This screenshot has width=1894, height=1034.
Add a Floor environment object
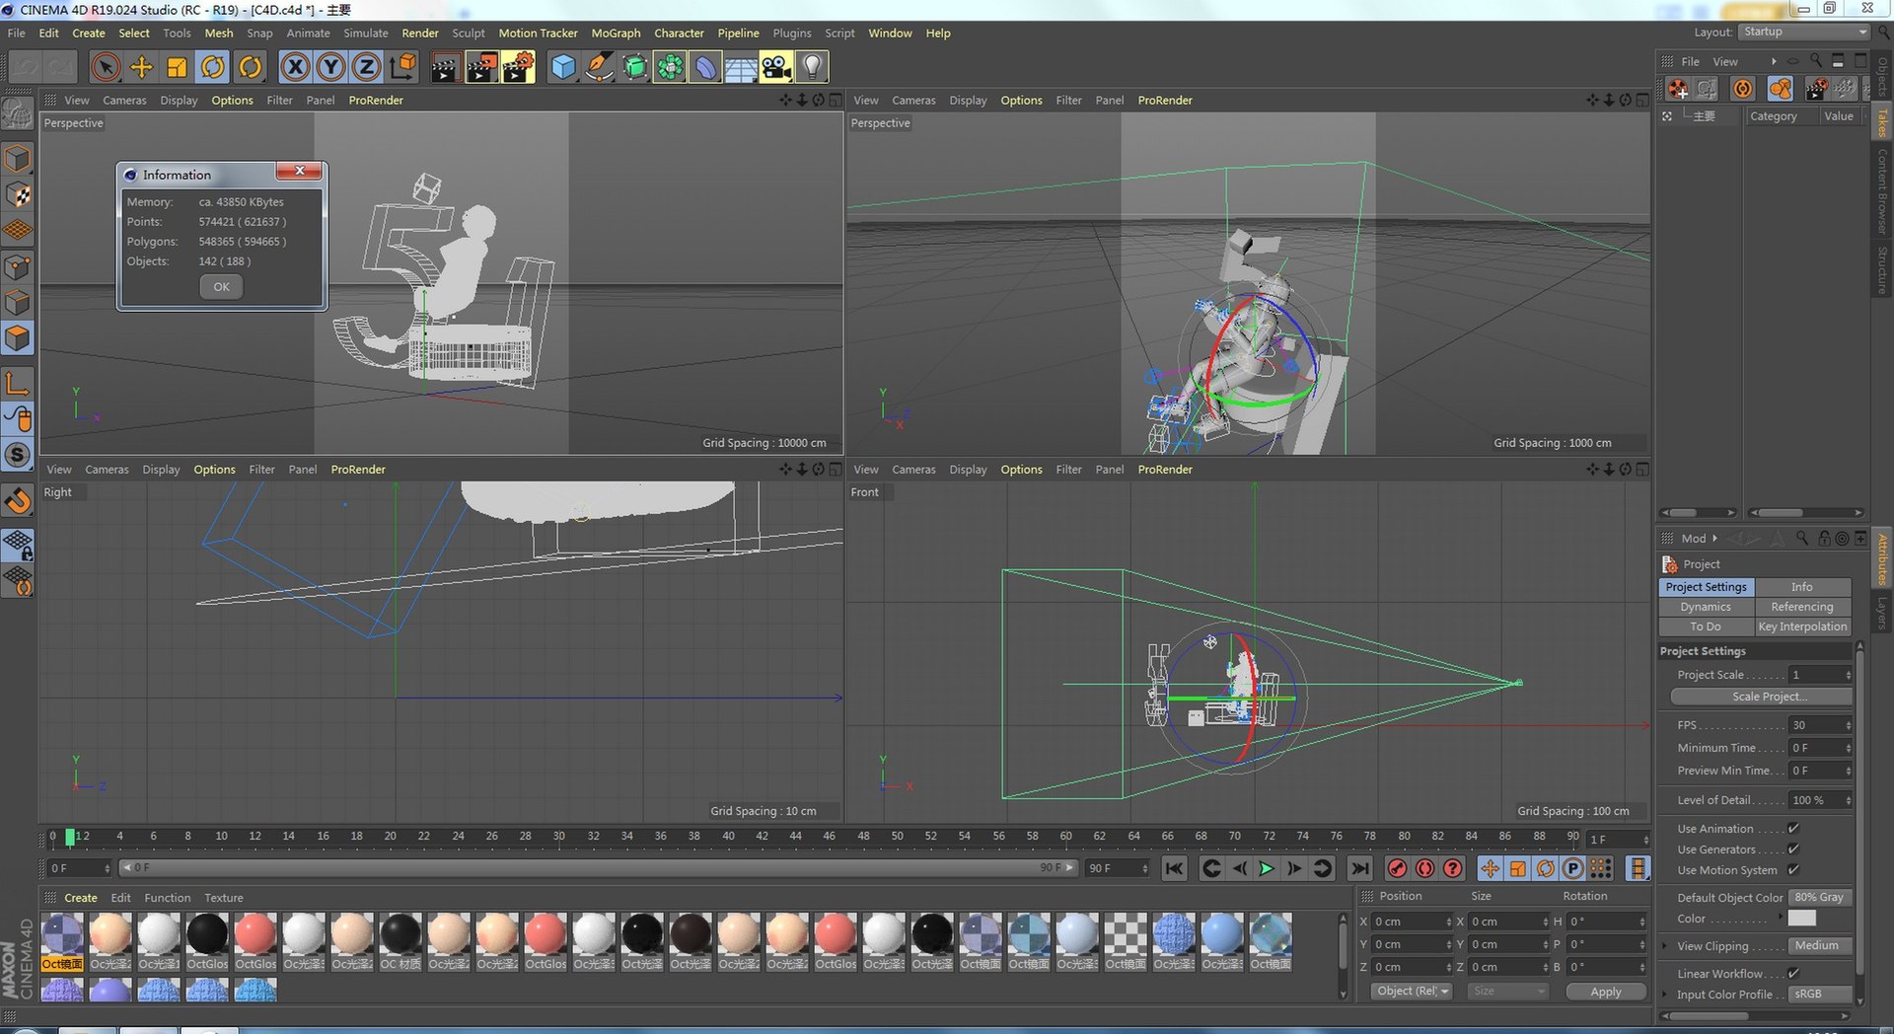tap(741, 67)
